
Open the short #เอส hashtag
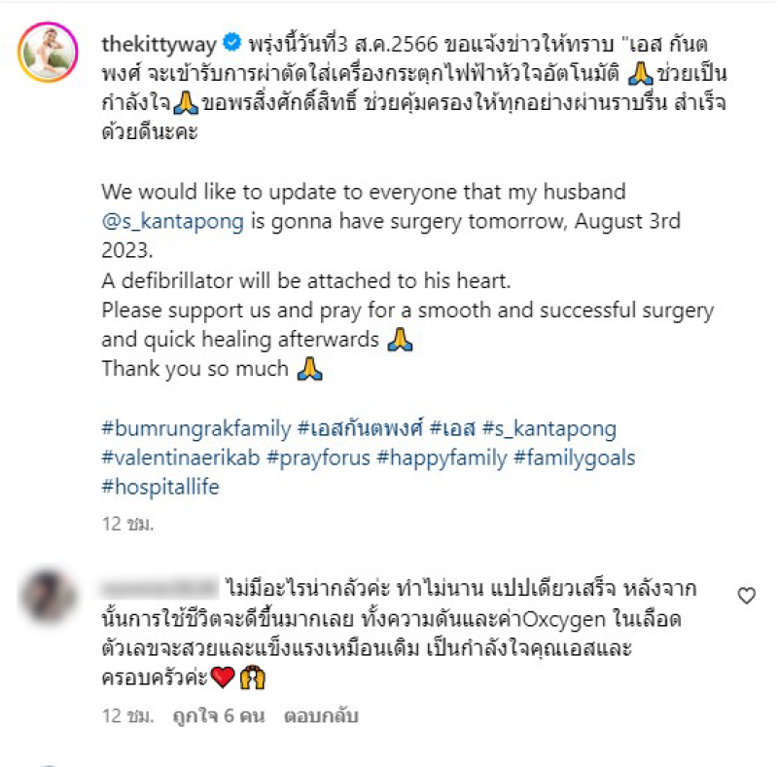click(x=452, y=428)
